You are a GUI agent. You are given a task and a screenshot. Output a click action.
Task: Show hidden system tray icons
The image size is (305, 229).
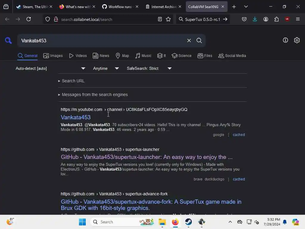pos(230,222)
